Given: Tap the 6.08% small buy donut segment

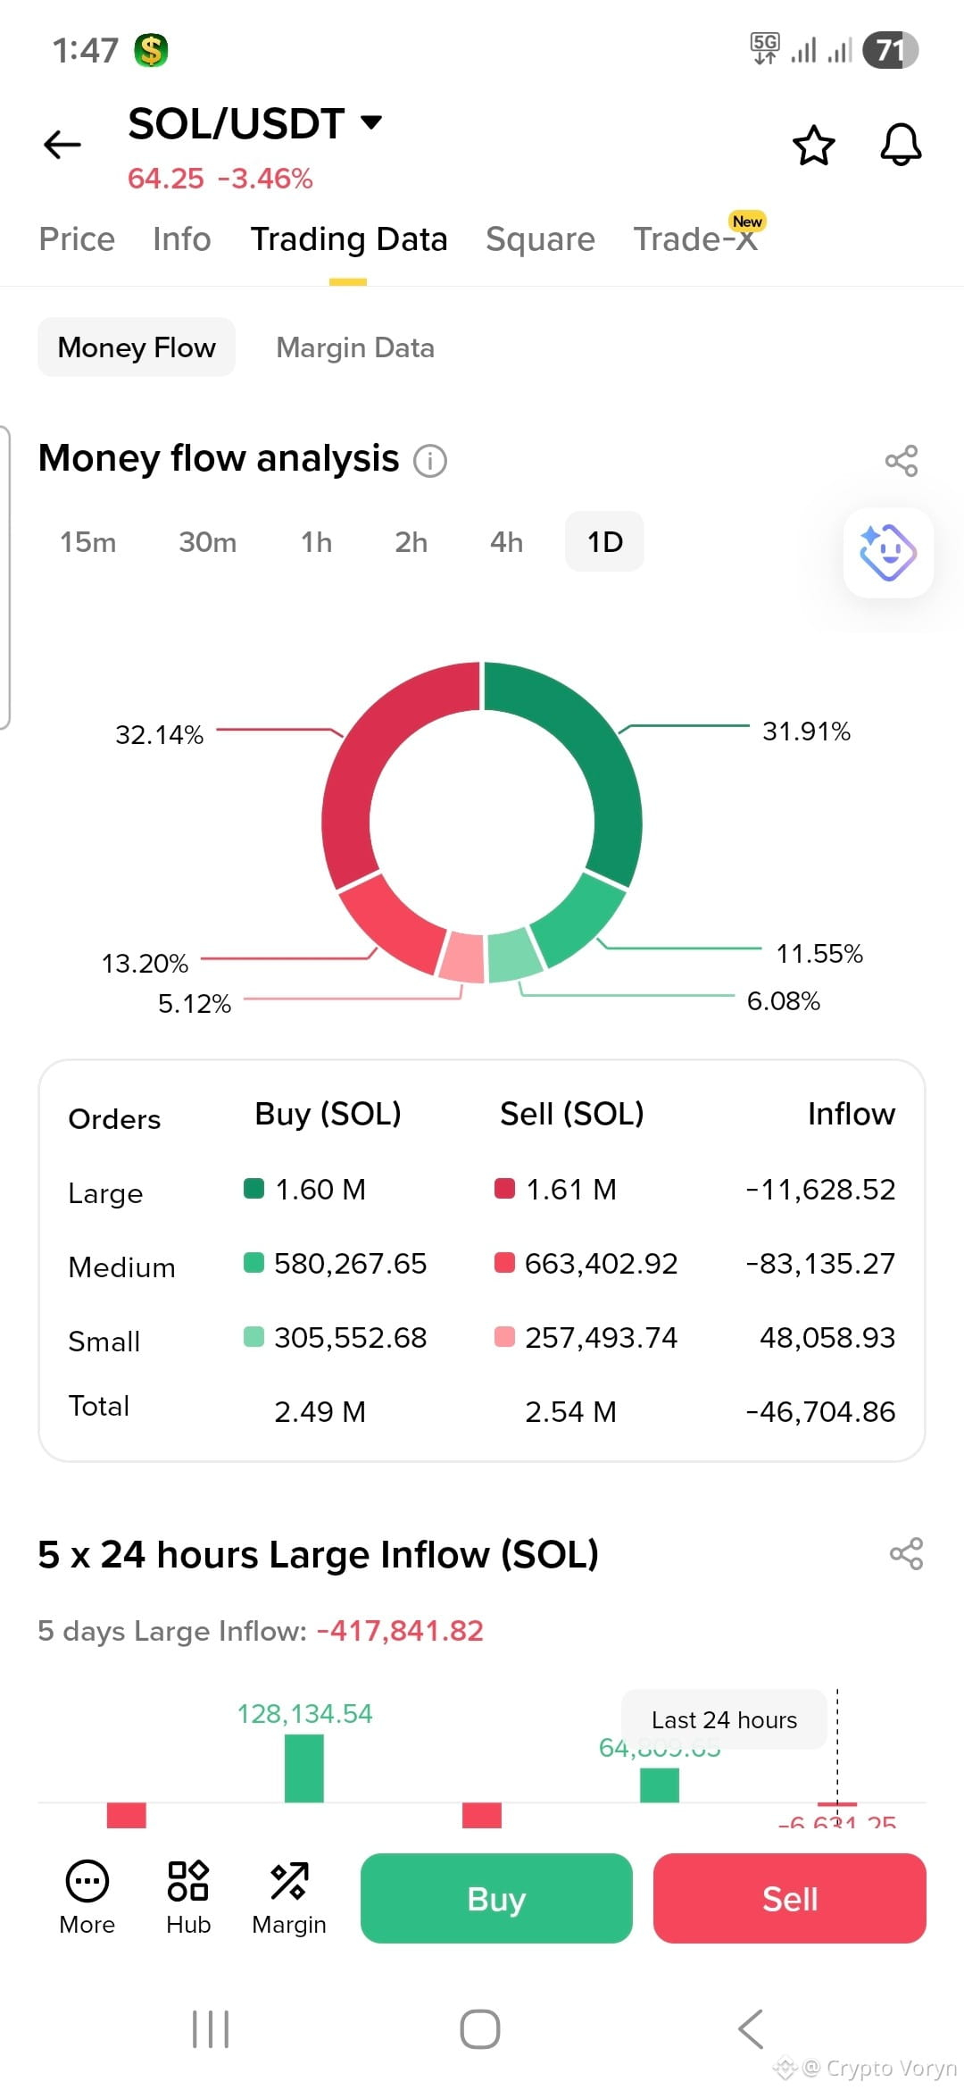Looking at the screenshot, I should click(x=514, y=955).
